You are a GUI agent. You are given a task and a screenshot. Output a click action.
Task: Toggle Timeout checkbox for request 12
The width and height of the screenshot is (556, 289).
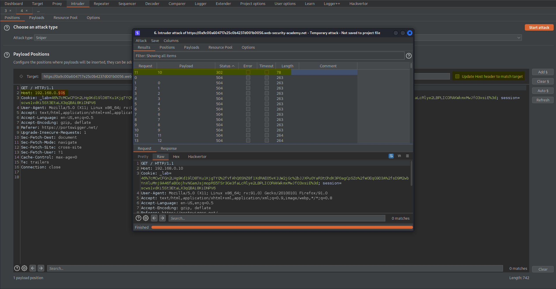point(267,135)
